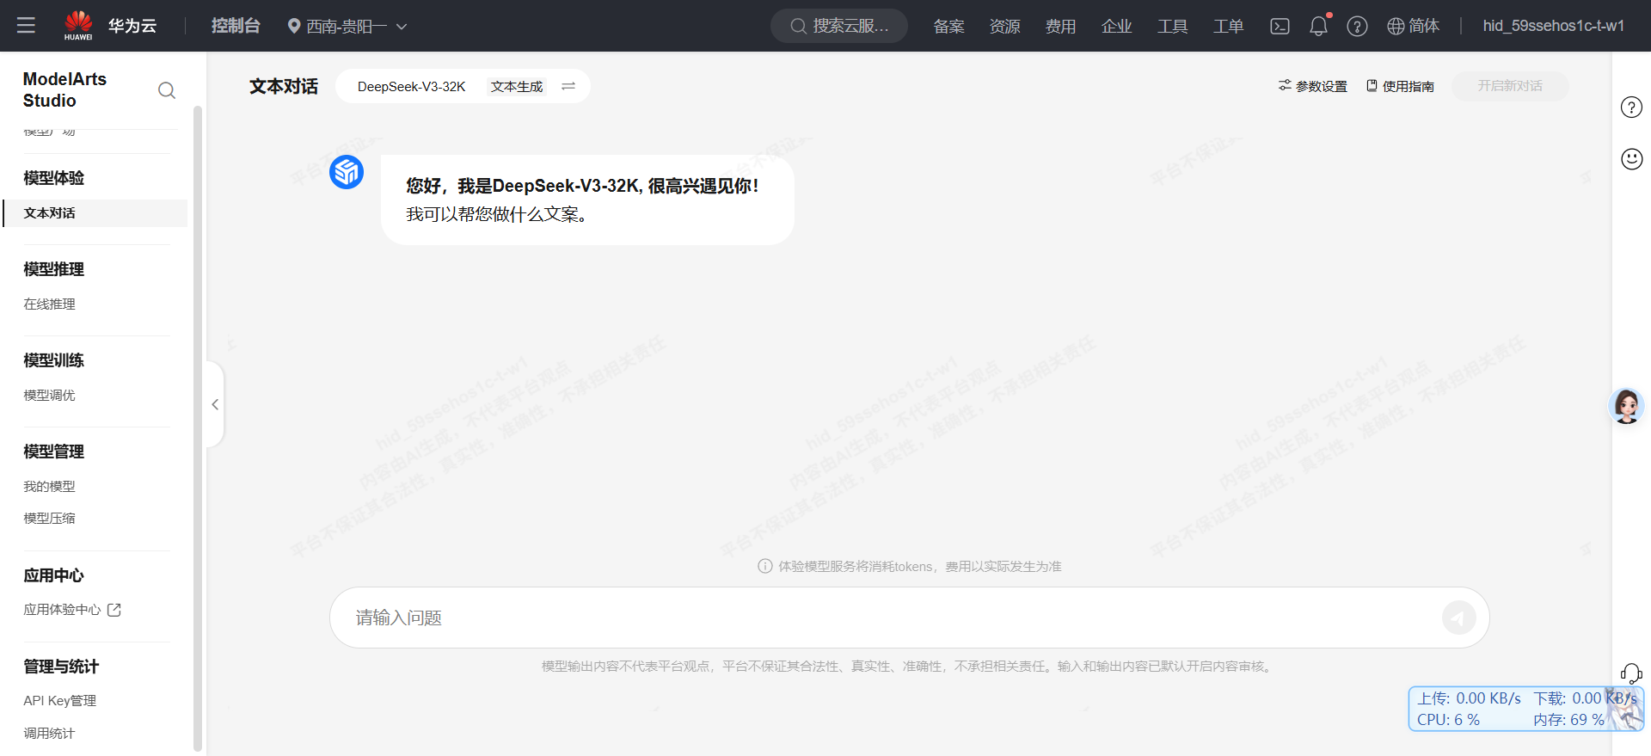Click the 模型体验 section heading
1651x756 pixels.
(53, 178)
